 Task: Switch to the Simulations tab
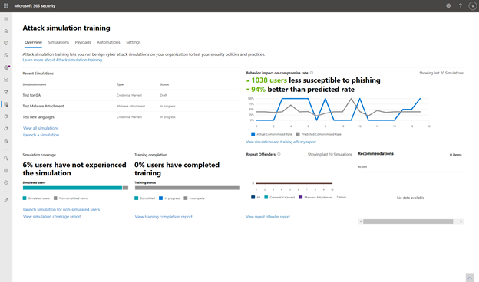pos(58,42)
